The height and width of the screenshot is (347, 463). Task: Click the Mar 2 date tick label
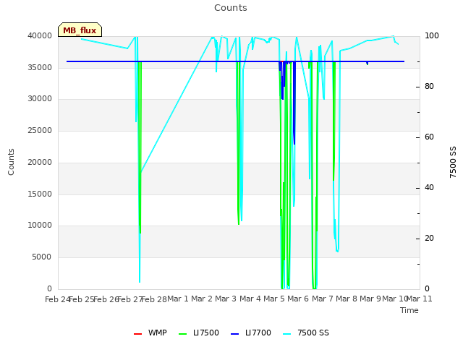(202, 299)
